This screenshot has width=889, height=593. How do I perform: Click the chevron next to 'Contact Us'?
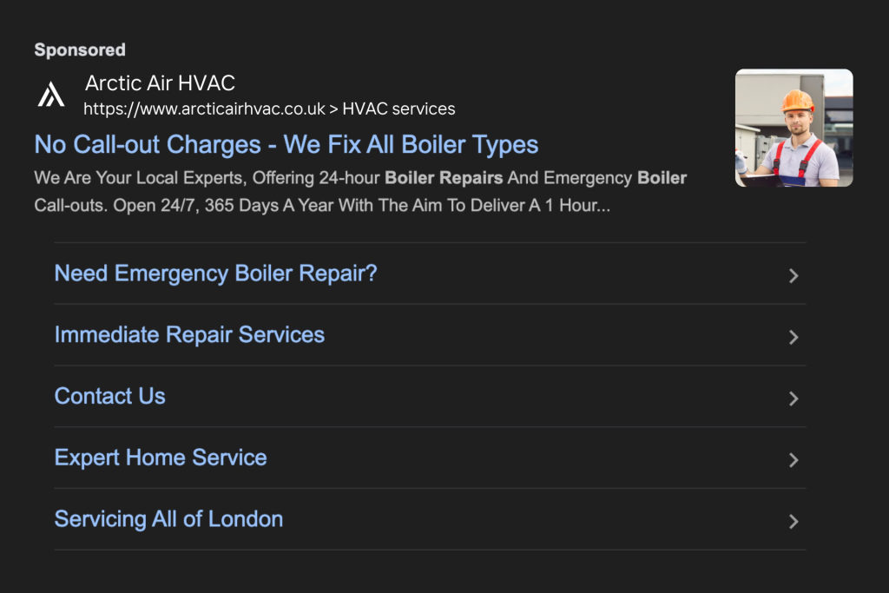(793, 399)
